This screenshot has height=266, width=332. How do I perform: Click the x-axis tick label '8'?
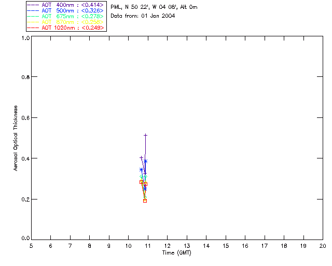(90, 246)
